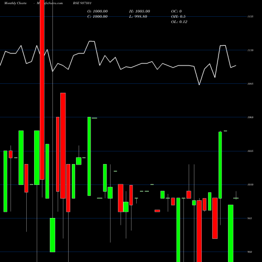The height and width of the screenshot is (262, 262).
Task: Select the high value 'H: 1005.00'
Action: click(139, 12)
